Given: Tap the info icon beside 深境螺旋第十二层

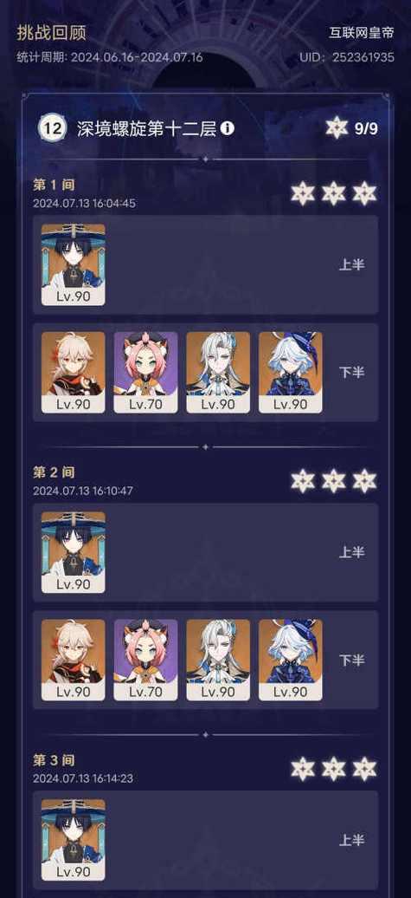Looking at the screenshot, I should pyautogui.click(x=227, y=128).
